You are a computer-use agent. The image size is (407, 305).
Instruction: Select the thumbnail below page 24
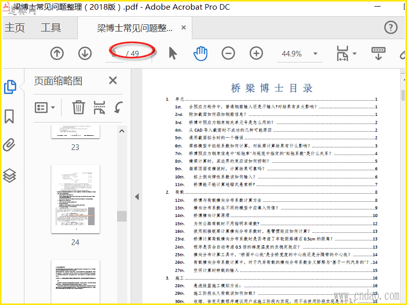[75, 282]
